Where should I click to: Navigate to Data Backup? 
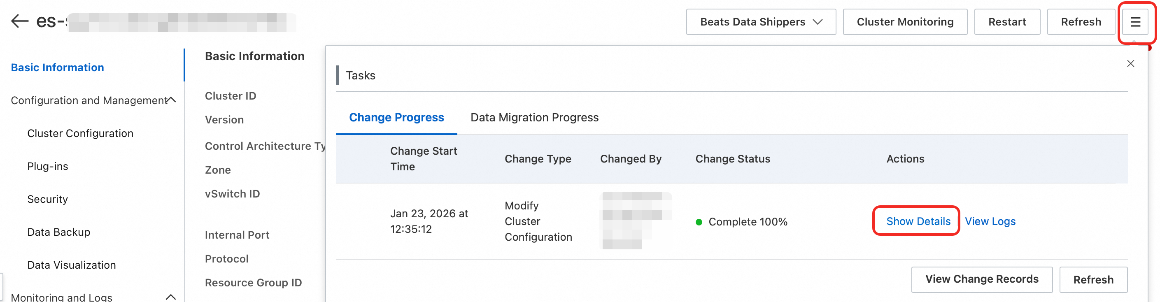click(58, 232)
